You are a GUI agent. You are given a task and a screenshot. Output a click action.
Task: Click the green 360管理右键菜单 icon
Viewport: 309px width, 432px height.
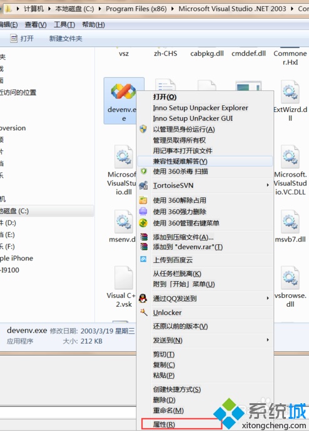click(143, 223)
